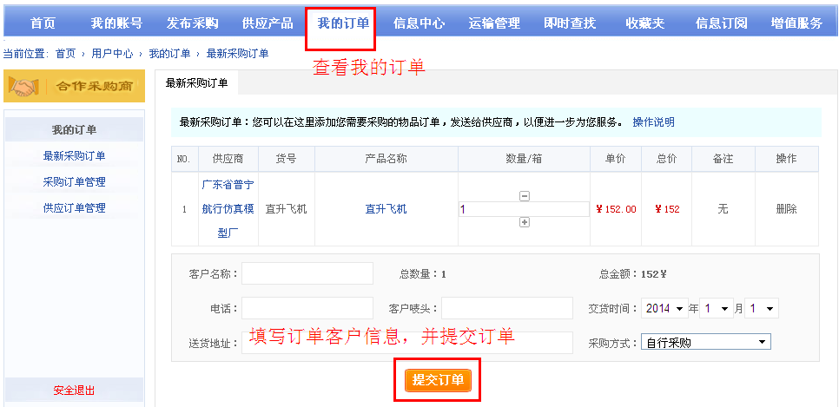Image resolution: width=839 pixels, height=407 pixels.
Task: Click the 我的订单 sidebar section header
Action: 75,129
